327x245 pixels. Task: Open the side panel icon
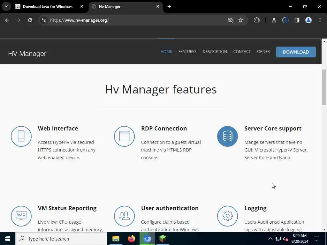tap(297, 20)
